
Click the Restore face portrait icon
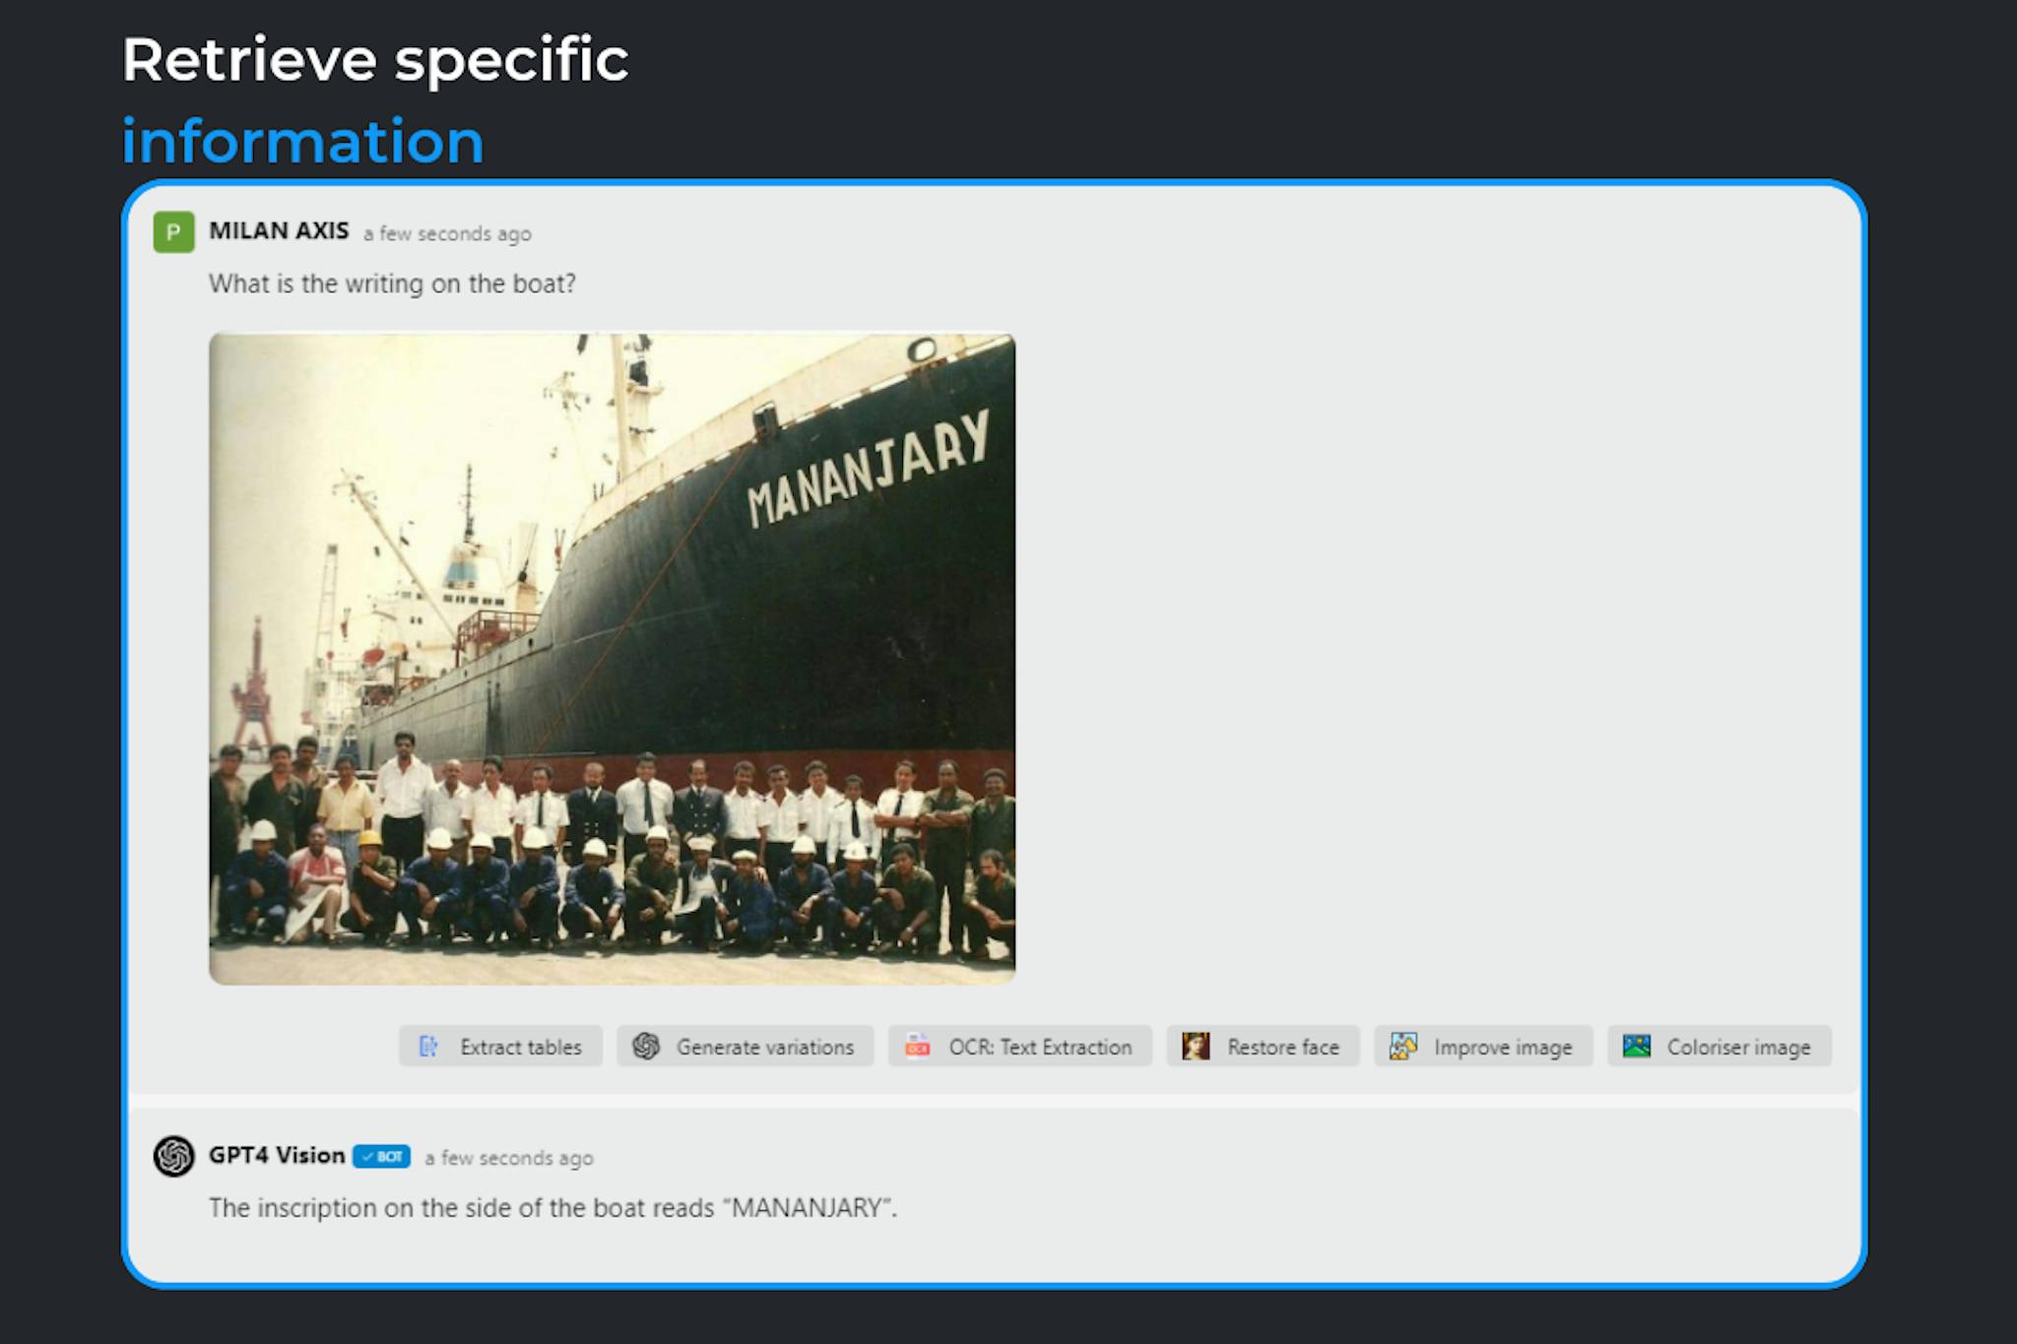(1196, 1047)
